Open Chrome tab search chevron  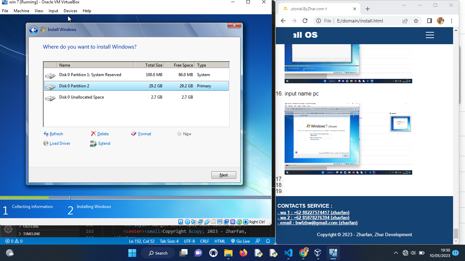coord(404,5)
